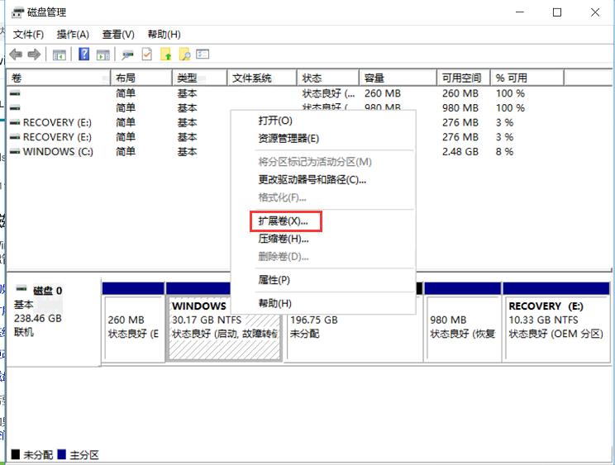Viewport: 615px width, 465px height.
Task: Click the Disk Management title bar icon
Action: pyautogui.click(x=17, y=12)
